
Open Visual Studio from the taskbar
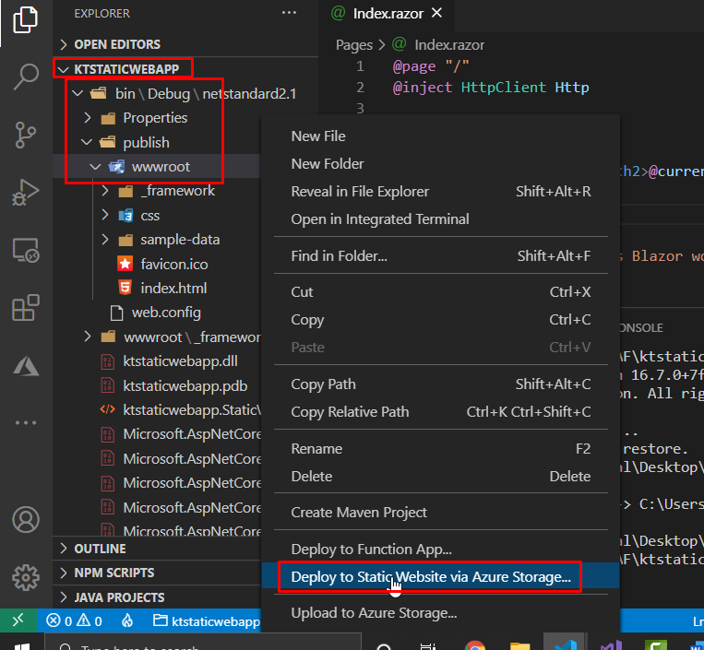tap(611, 646)
